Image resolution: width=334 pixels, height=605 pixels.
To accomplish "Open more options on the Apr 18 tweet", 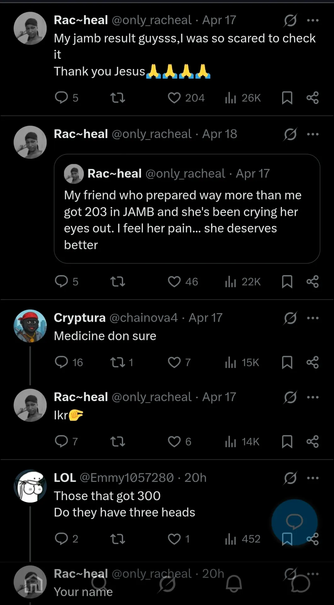I will [313, 134].
